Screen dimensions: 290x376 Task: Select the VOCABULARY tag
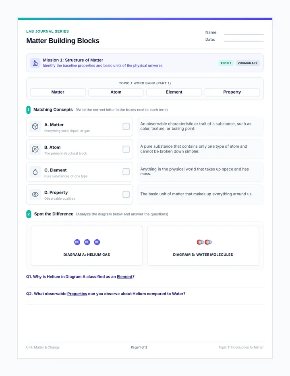(x=247, y=63)
